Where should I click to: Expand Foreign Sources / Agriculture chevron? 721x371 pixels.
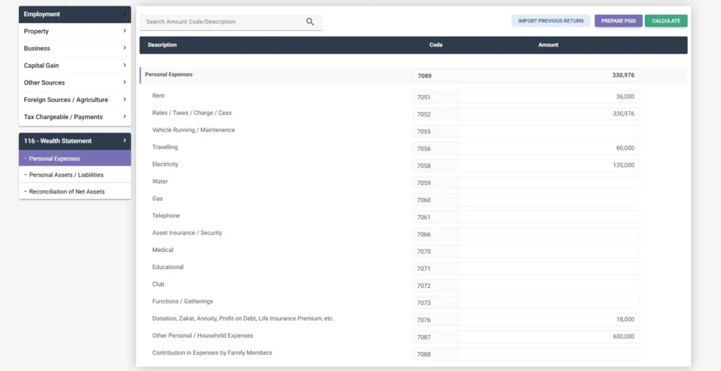coord(125,99)
